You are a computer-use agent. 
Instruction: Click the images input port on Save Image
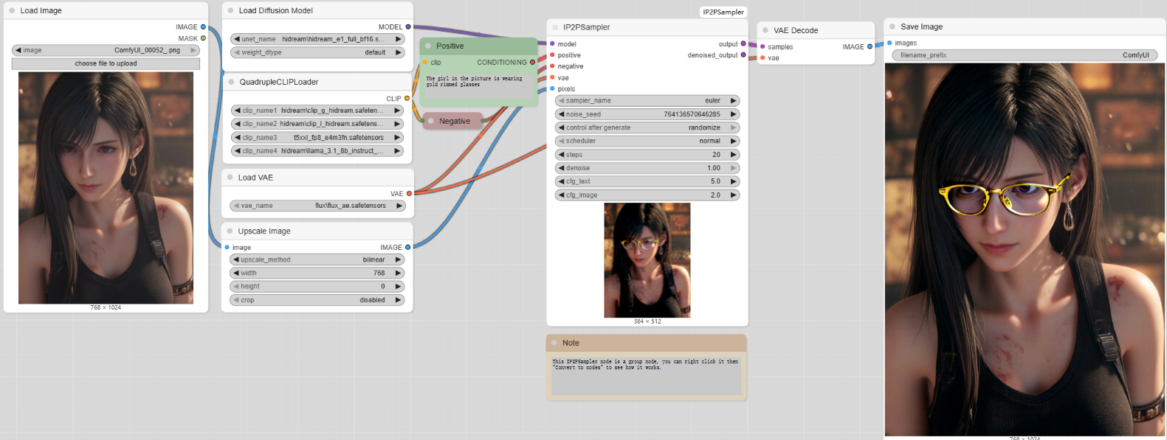click(x=889, y=43)
